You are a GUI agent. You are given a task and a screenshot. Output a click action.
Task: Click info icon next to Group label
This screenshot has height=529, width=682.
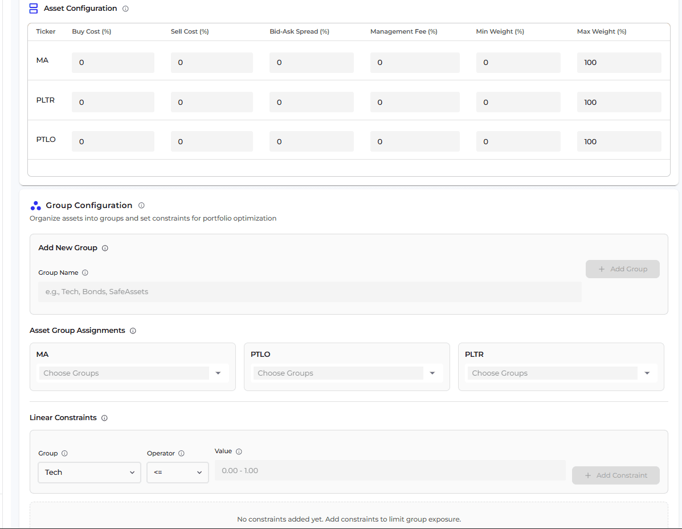pyautogui.click(x=64, y=454)
